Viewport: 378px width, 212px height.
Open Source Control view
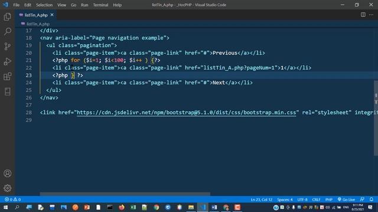click(x=8, y=47)
